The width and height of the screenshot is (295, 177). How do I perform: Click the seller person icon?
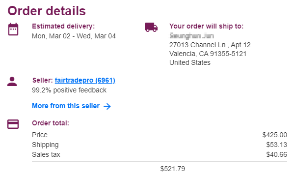point(12,81)
